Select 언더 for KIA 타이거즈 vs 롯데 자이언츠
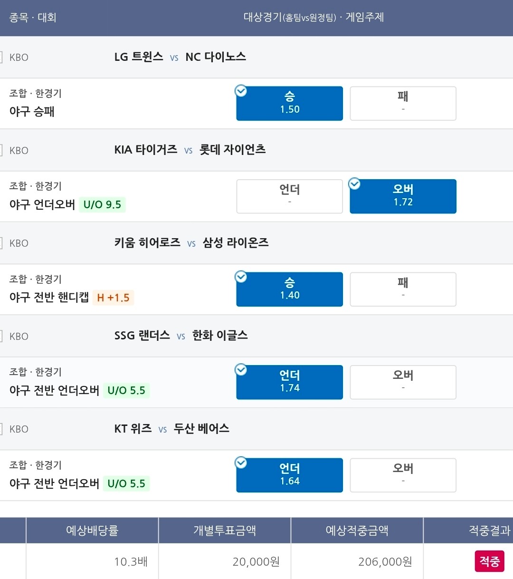This screenshot has height=579, width=513. pyautogui.click(x=289, y=196)
